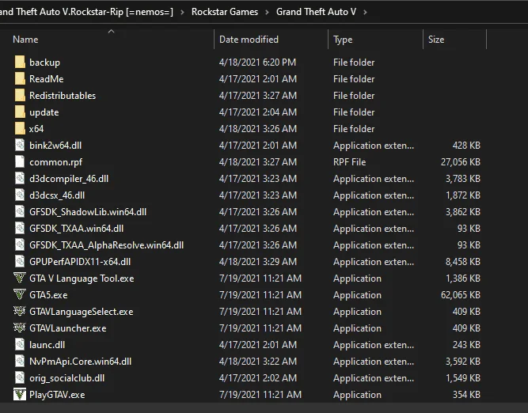Click the GFSDK_TXAA.win64.dll file icon
The width and height of the screenshot is (528, 413).
(x=20, y=228)
